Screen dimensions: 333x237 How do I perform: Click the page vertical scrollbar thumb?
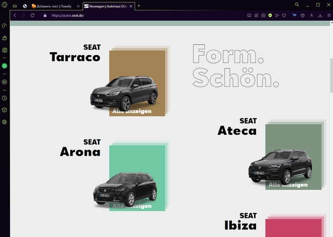[331, 76]
